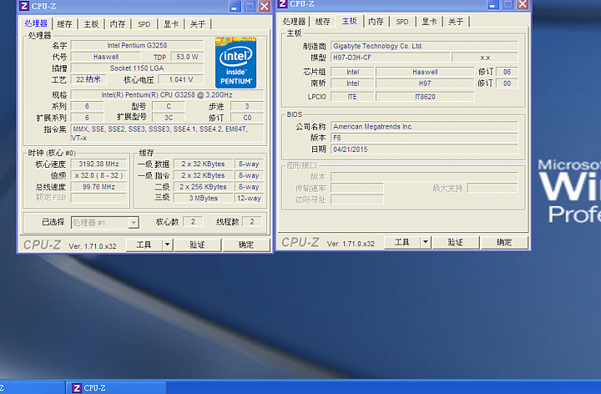Click the 3192.38 MHz core speed value
601x394 pixels.
[98, 164]
